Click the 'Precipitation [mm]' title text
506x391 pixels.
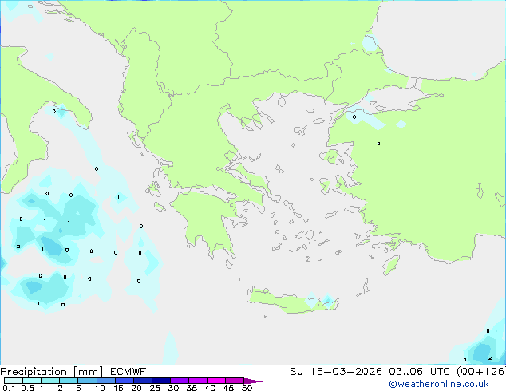[x=51, y=372]
